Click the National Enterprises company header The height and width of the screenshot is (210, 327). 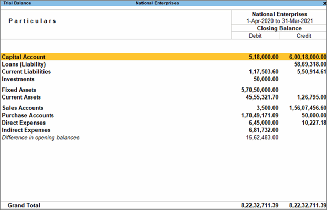click(278, 14)
